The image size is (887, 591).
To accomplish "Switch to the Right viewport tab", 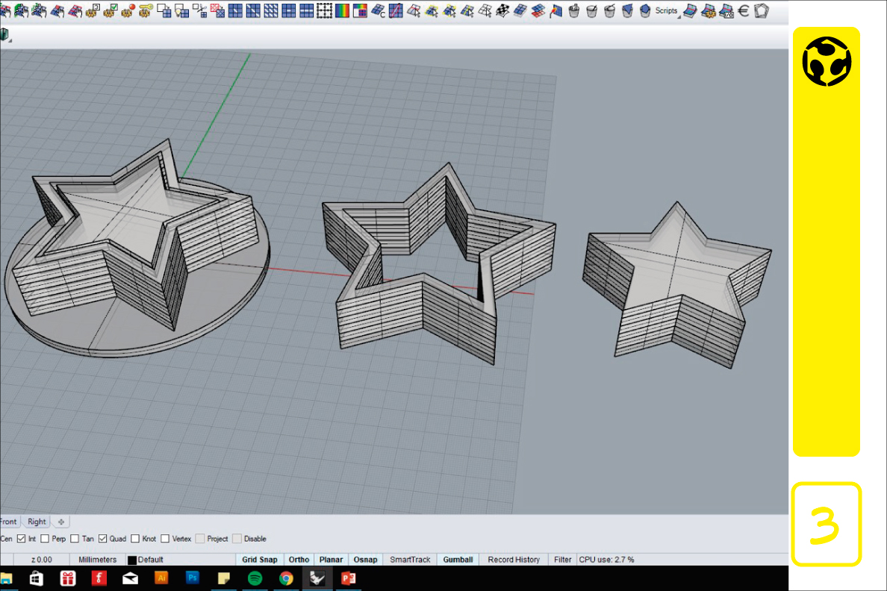I will (37, 522).
